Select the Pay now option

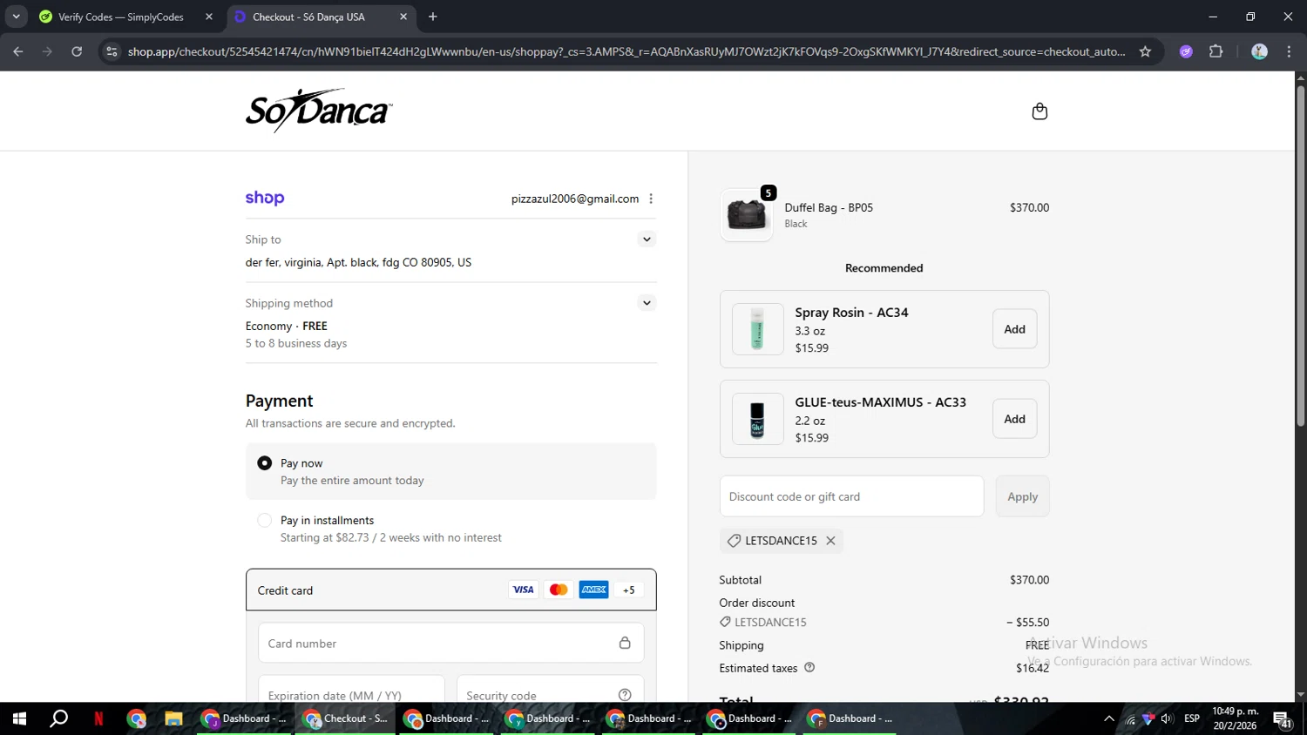[450, 471]
